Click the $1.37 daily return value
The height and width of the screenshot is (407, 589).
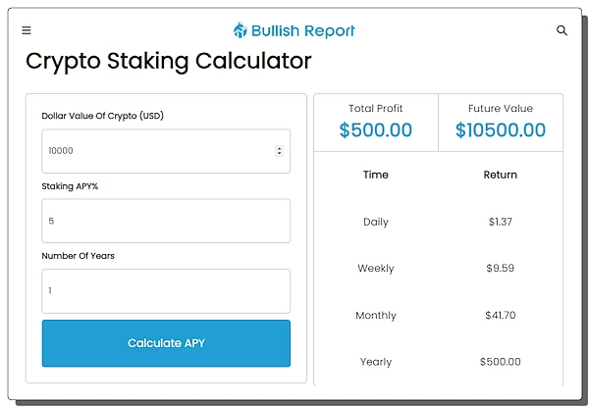[500, 222]
